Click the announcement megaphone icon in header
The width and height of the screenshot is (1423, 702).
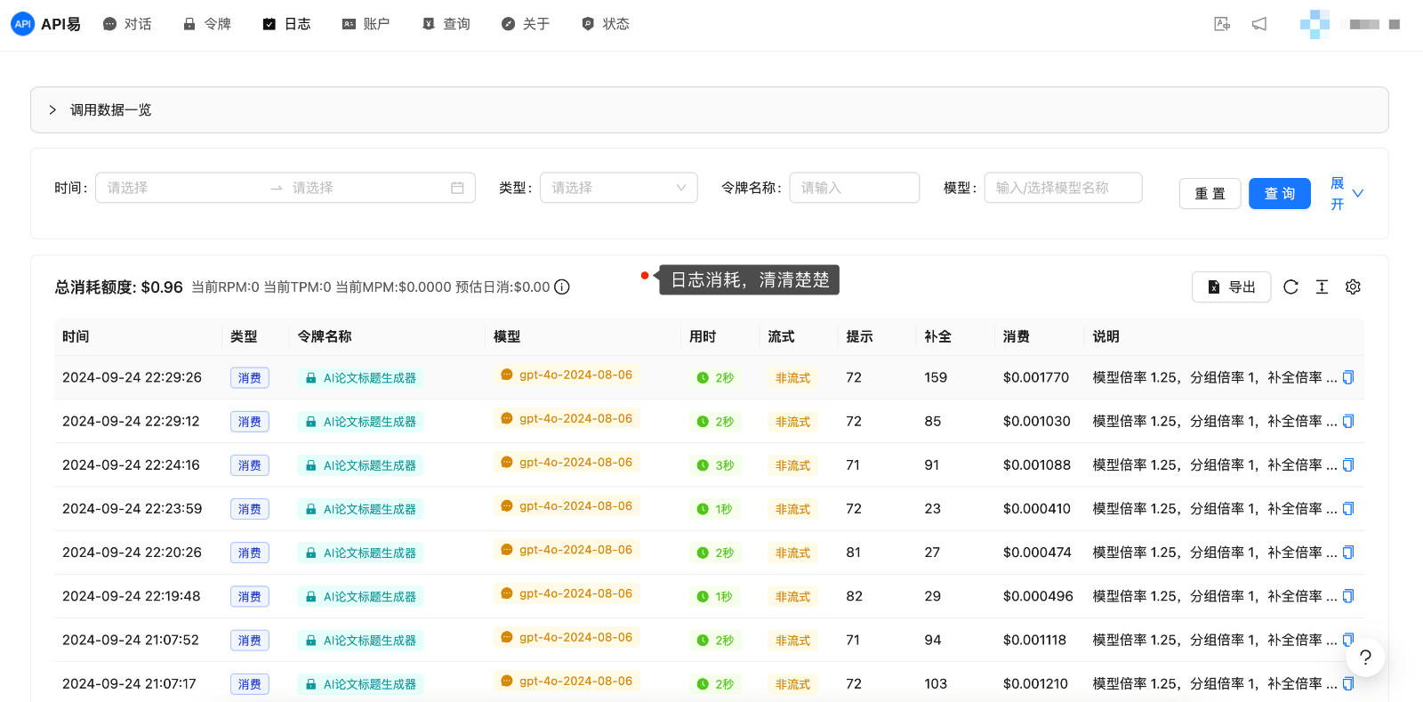(1259, 24)
